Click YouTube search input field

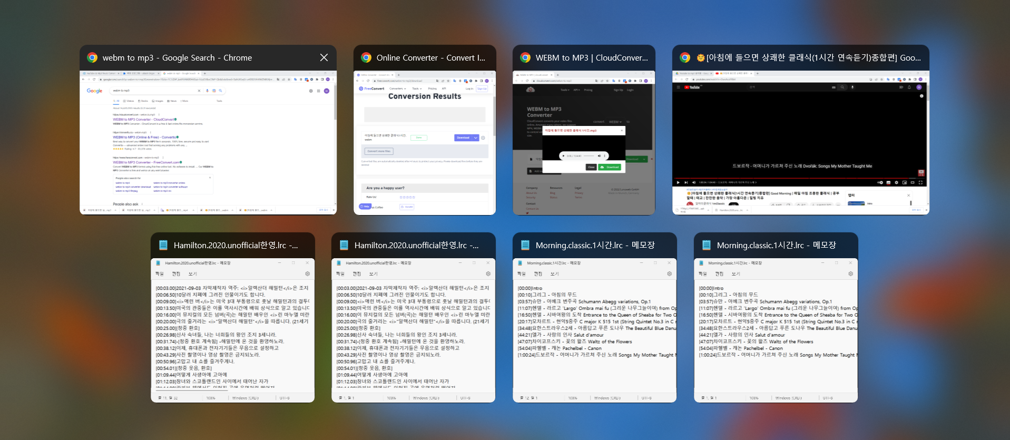click(x=791, y=87)
